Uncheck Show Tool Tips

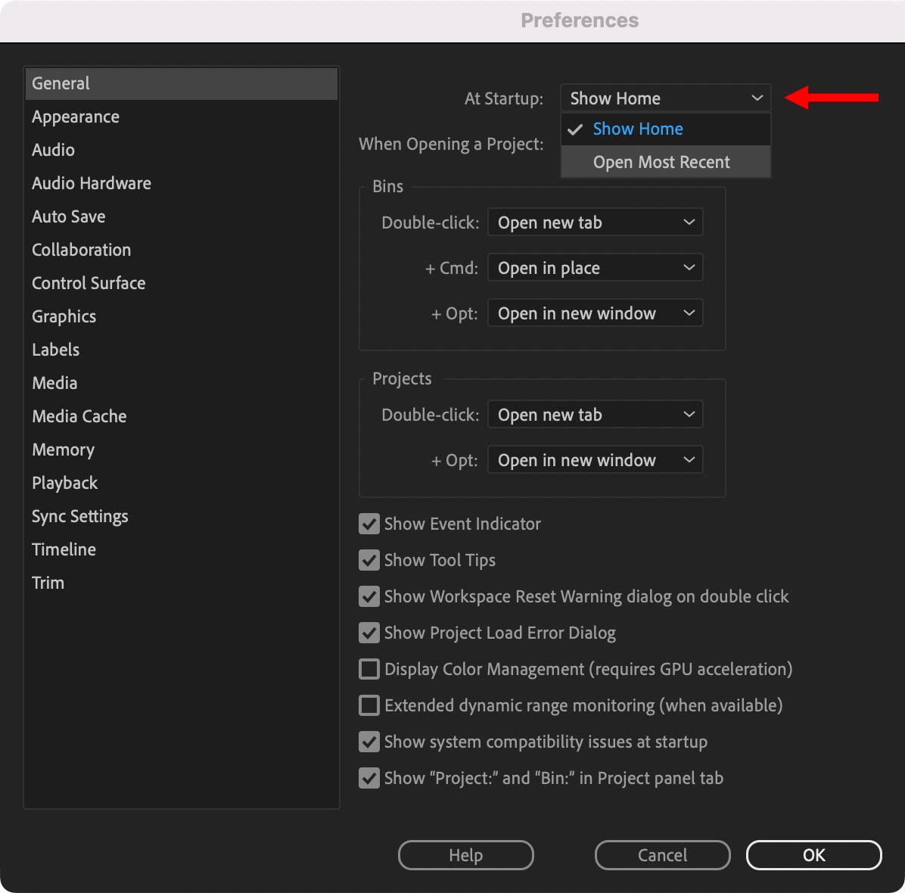tap(369, 561)
